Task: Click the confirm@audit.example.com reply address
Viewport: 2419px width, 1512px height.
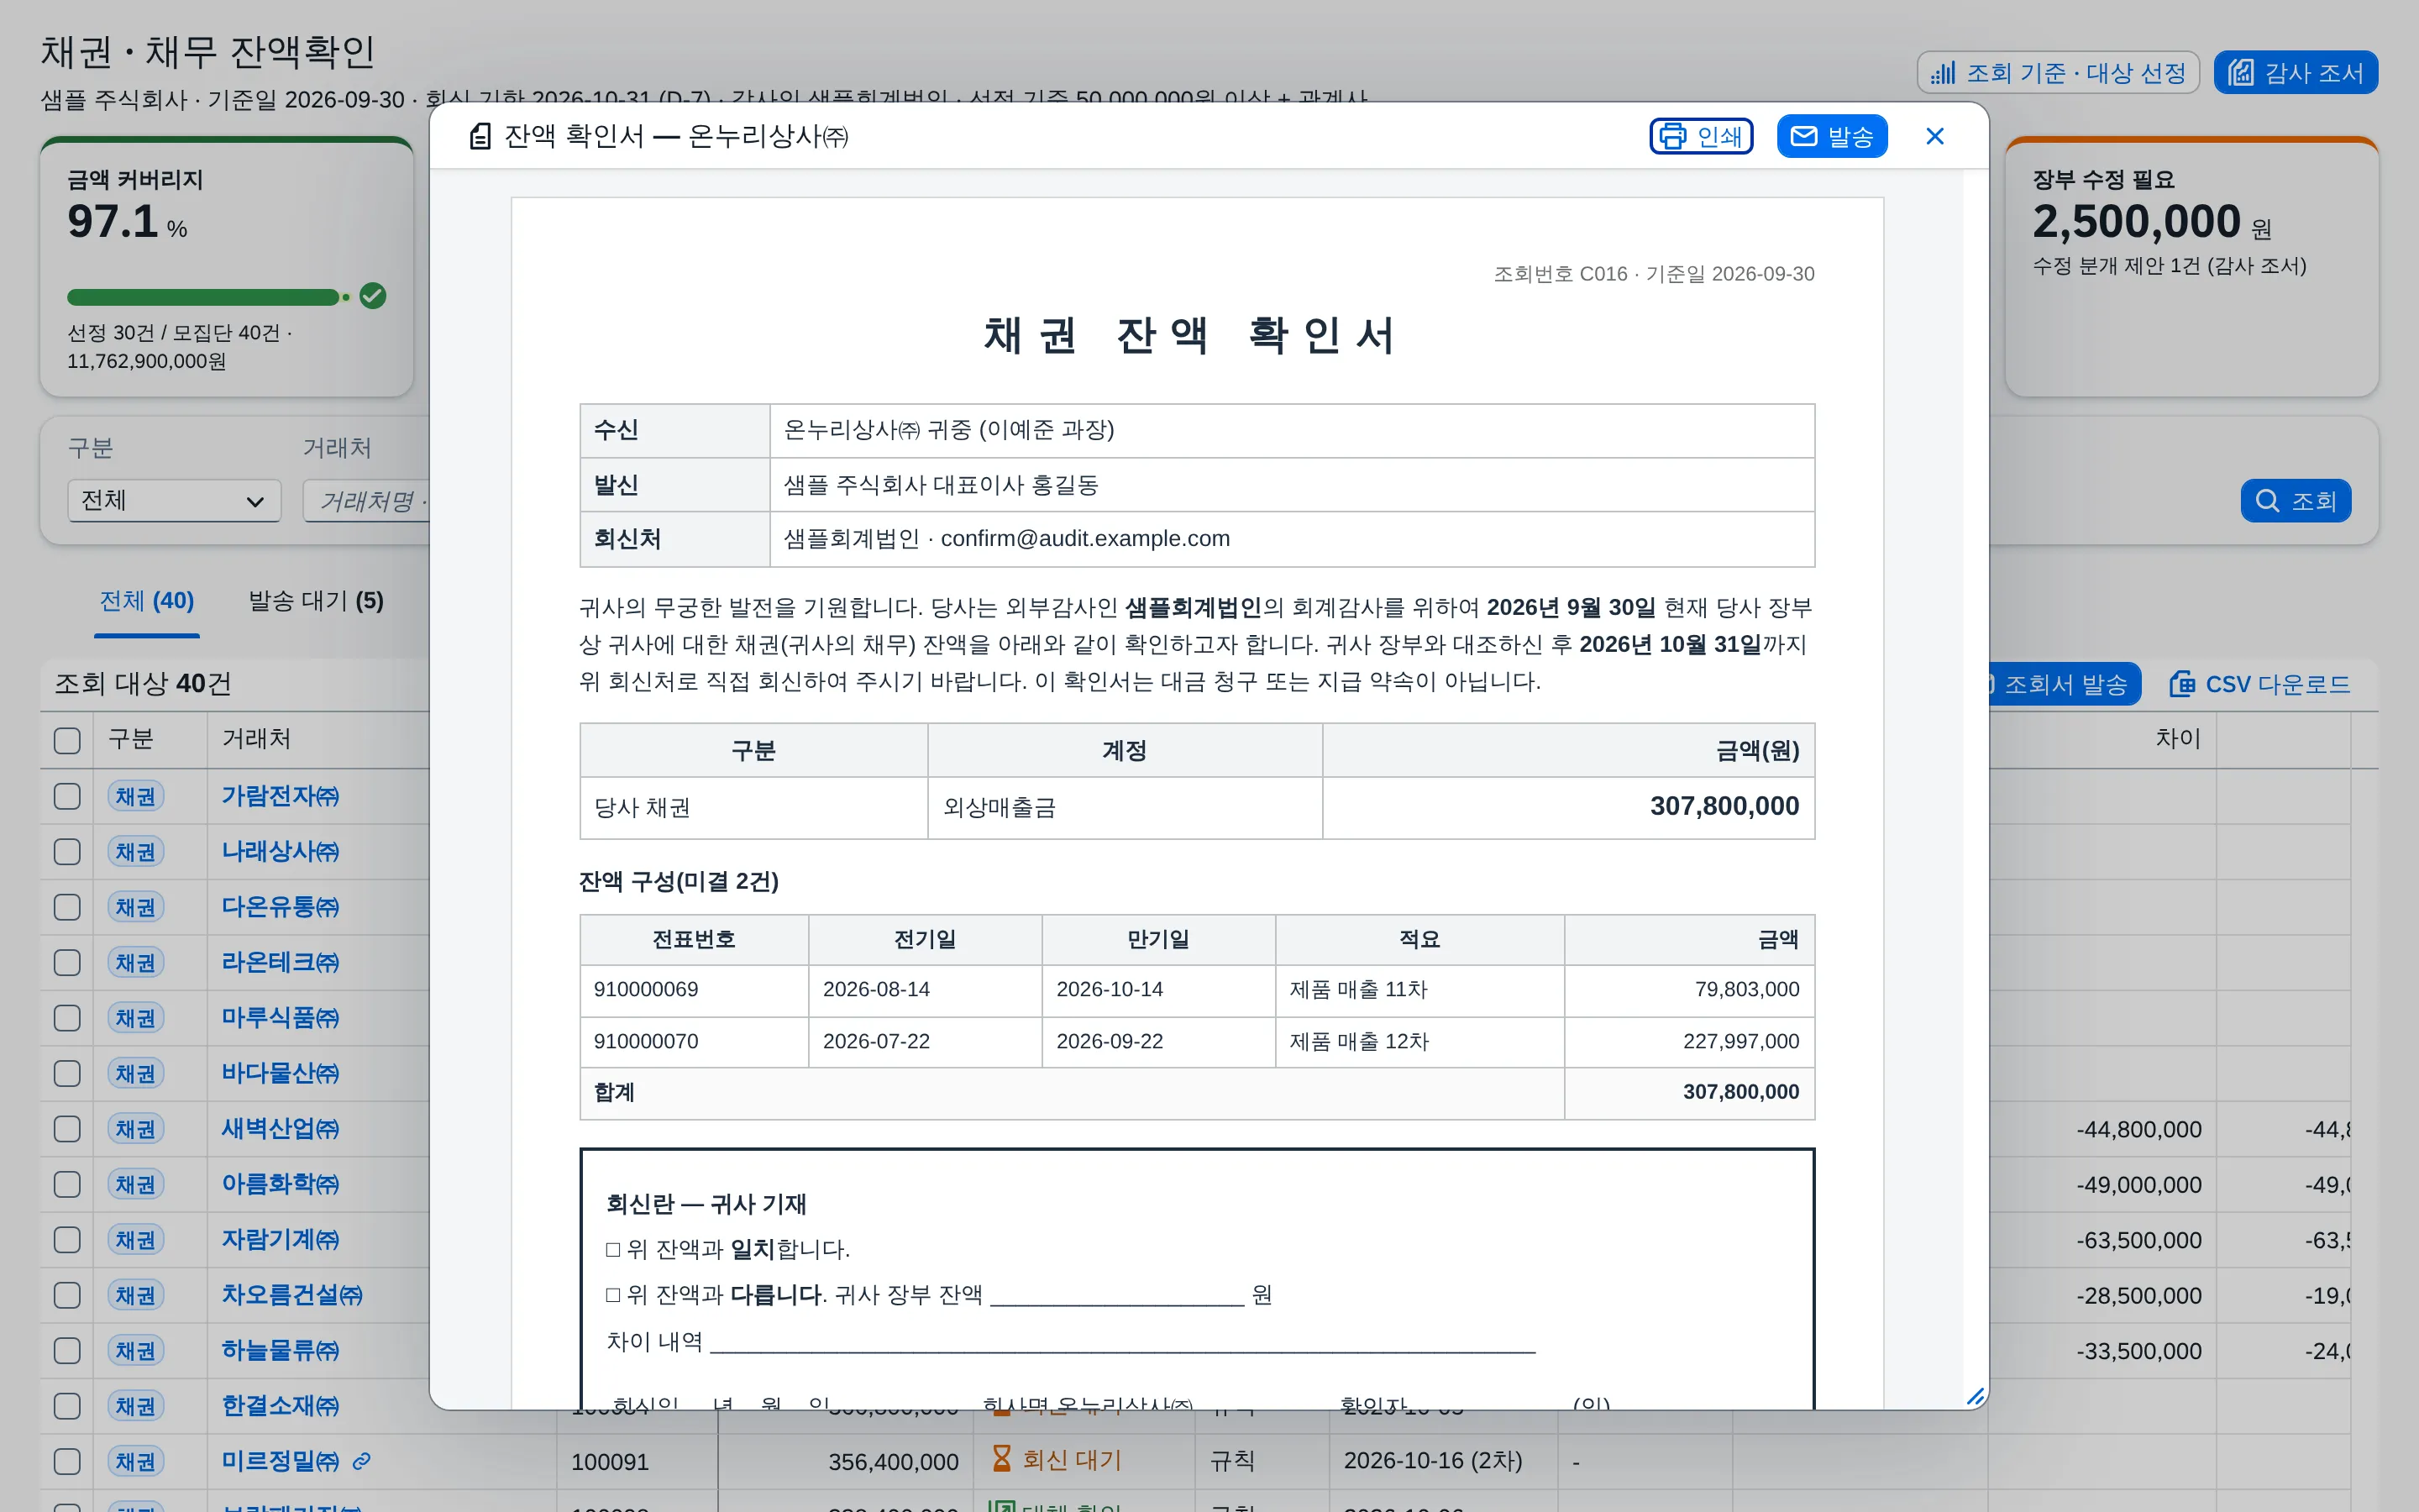Action: click(1084, 539)
